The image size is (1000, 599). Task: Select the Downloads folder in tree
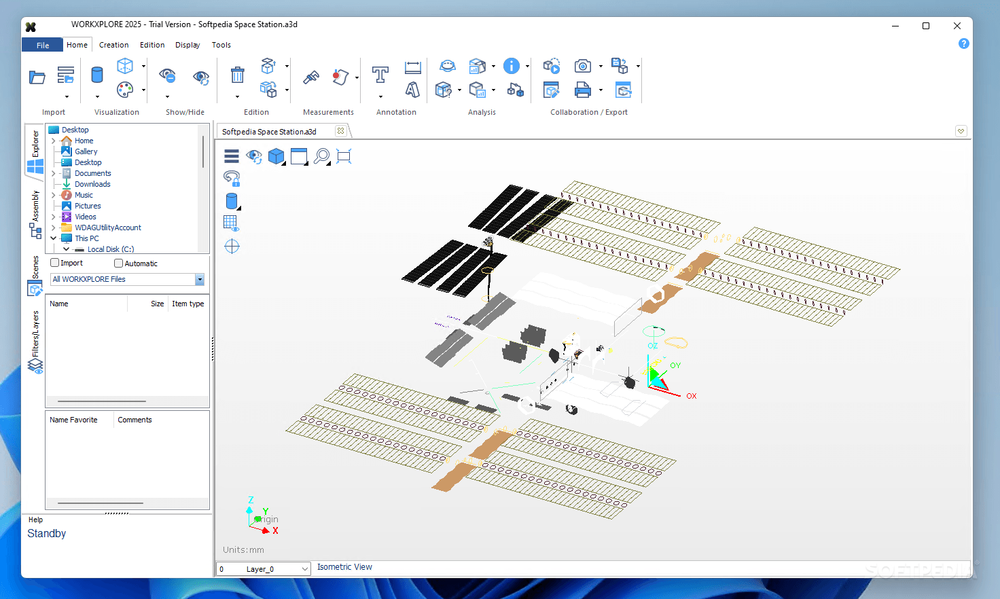pyautogui.click(x=92, y=184)
